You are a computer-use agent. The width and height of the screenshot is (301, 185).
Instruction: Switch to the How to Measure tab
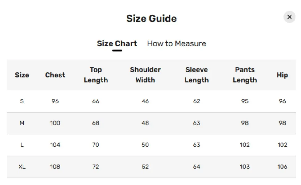[176, 43]
